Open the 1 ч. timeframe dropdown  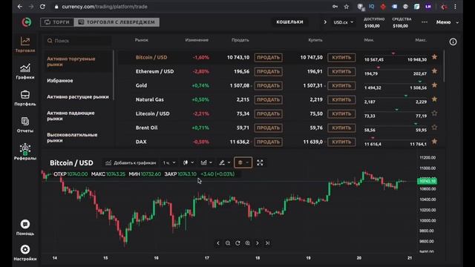[169, 163]
